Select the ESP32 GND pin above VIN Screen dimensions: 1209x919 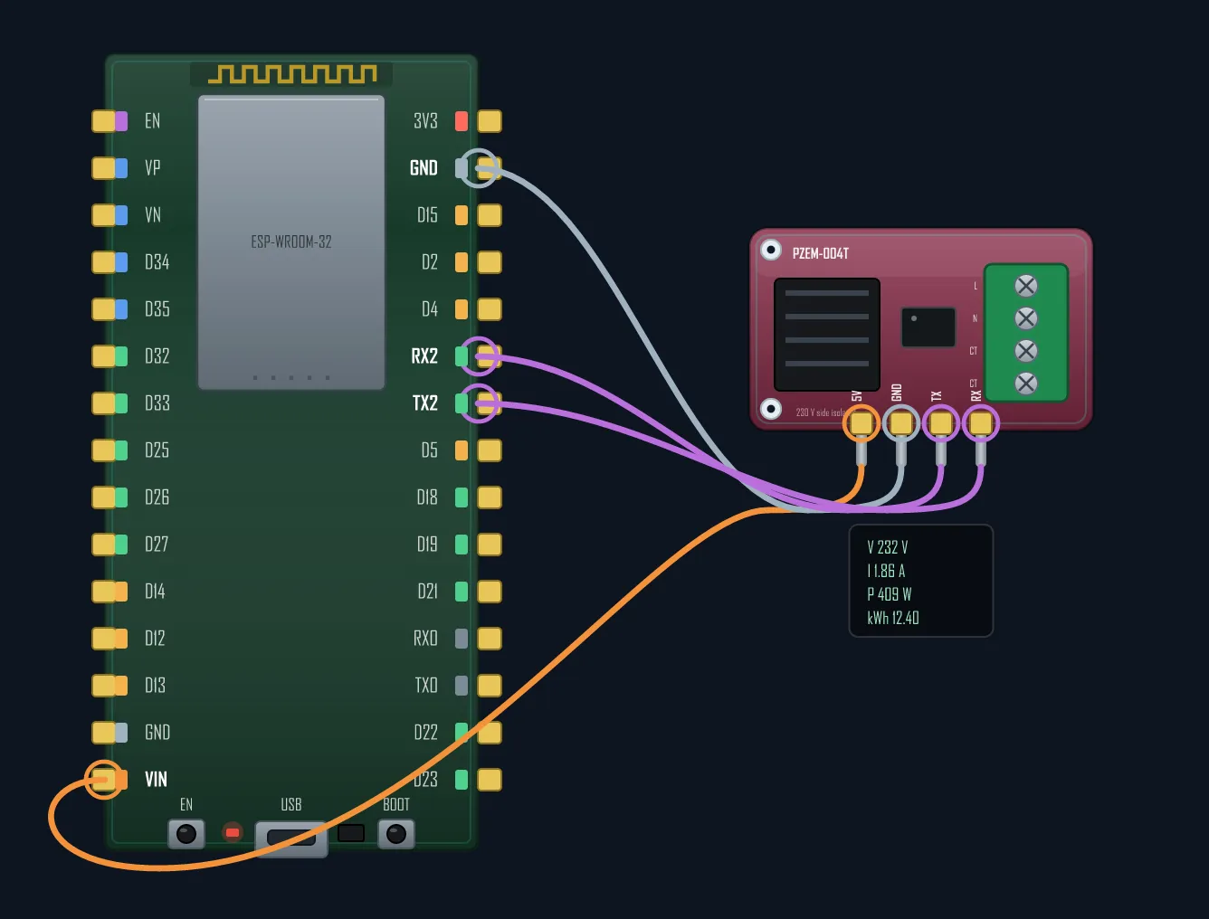click(104, 733)
